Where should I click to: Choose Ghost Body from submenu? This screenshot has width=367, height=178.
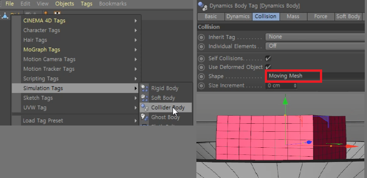point(166,117)
